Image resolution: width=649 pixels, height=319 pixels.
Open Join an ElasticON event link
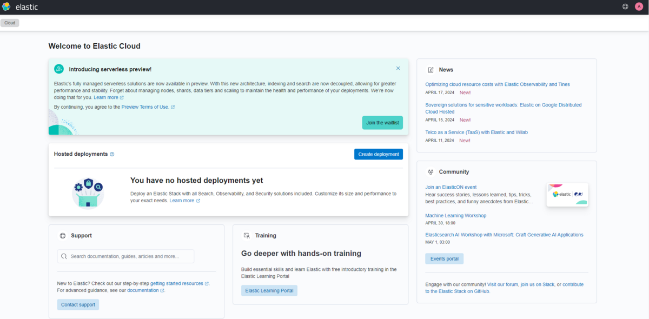click(x=451, y=187)
